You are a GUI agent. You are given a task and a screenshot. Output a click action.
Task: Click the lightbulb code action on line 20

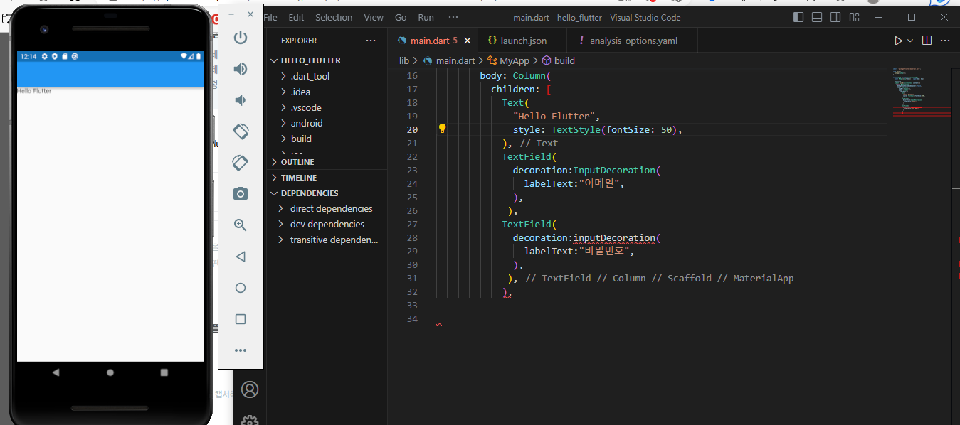click(x=442, y=129)
